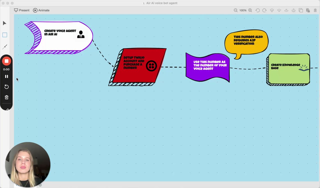Select the purple 'Use this number' shape
The height and width of the screenshot is (188, 320).
click(x=207, y=67)
